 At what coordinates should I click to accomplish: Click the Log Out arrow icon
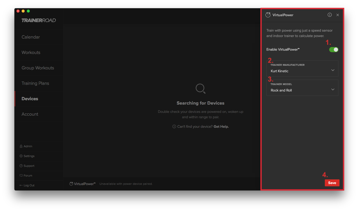coord(21,185)
